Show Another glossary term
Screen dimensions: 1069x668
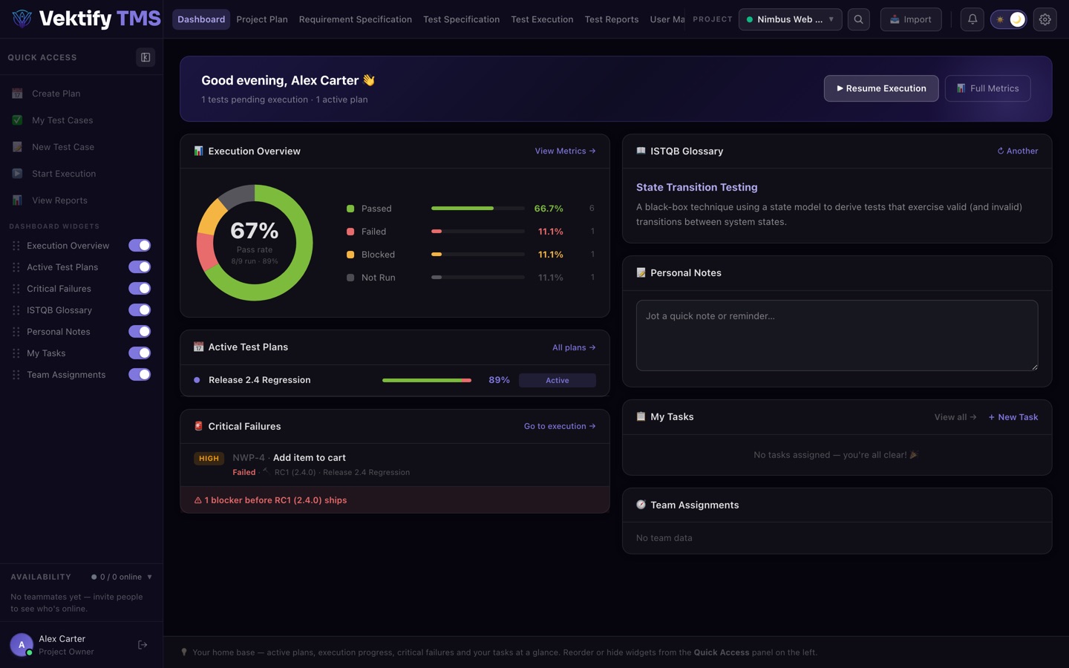pyautogui.click(x=1017, y=151)
